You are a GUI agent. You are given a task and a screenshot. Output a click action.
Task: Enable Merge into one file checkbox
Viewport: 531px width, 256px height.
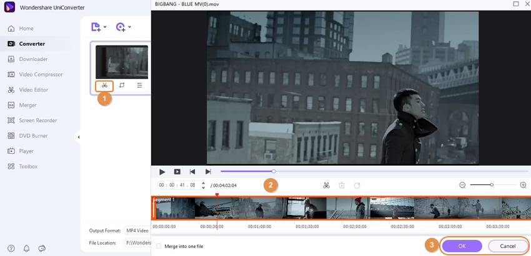159,246
